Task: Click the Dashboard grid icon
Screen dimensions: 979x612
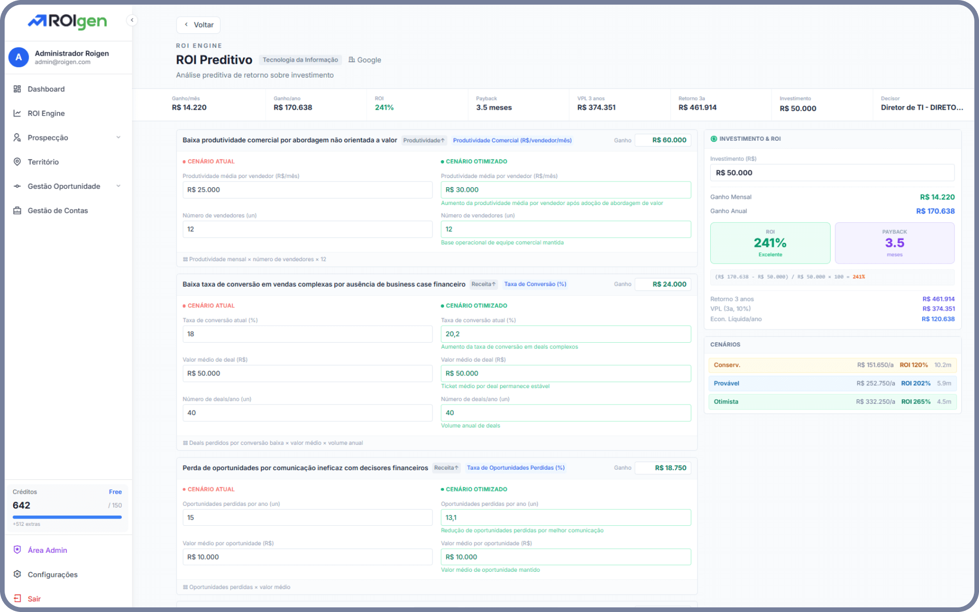Action: 17,89
